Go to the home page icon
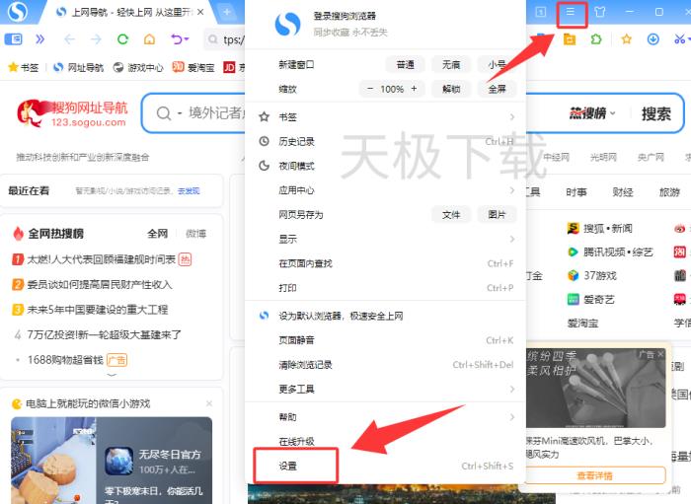Screen dimensions: 691x504 (149, 39)
